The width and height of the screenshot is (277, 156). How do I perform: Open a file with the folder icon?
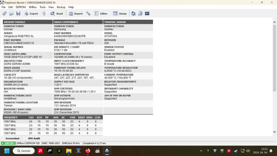(11, 14)
